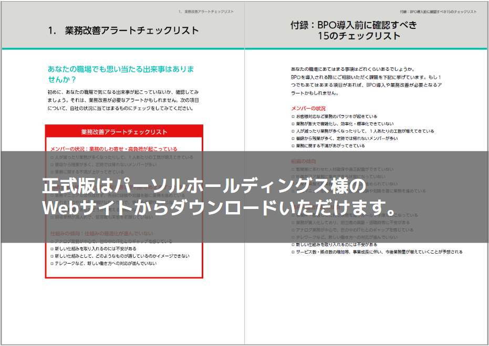Viewport: 489px width, 346px height.
Task: Select the large 1. 業務改善アラートチェックリスト page title
Action: tap(123, 30)
